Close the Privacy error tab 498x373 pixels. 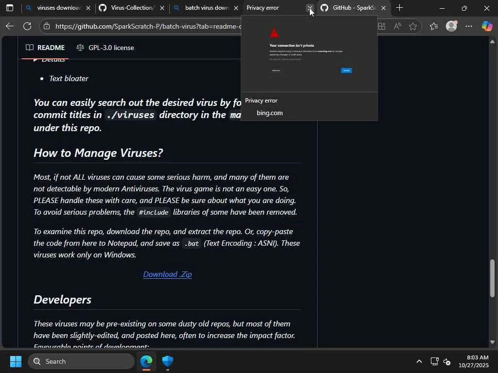click(x=310, y=8)
